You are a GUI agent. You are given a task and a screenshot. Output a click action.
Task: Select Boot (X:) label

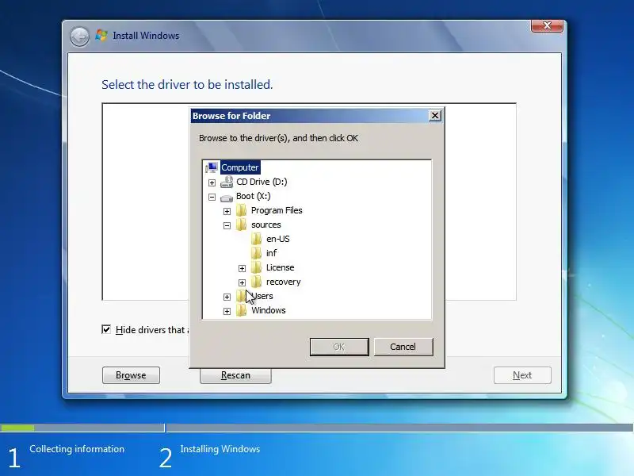(253, 196)
